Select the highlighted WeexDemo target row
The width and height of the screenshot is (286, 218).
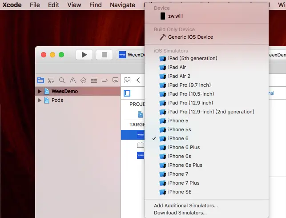133,135
